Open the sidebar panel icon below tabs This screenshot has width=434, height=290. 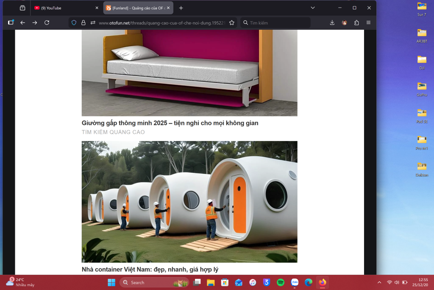(x=11, y=23)
